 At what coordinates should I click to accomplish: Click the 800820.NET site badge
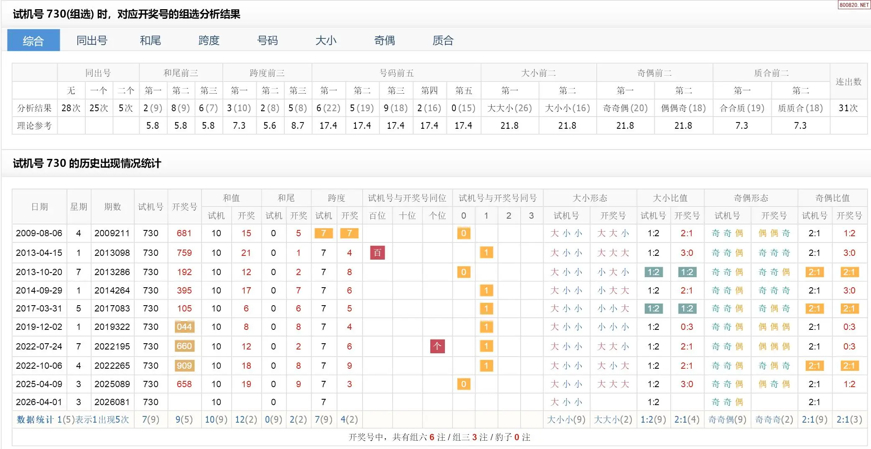pyautogui.click(x=854, y=5)
